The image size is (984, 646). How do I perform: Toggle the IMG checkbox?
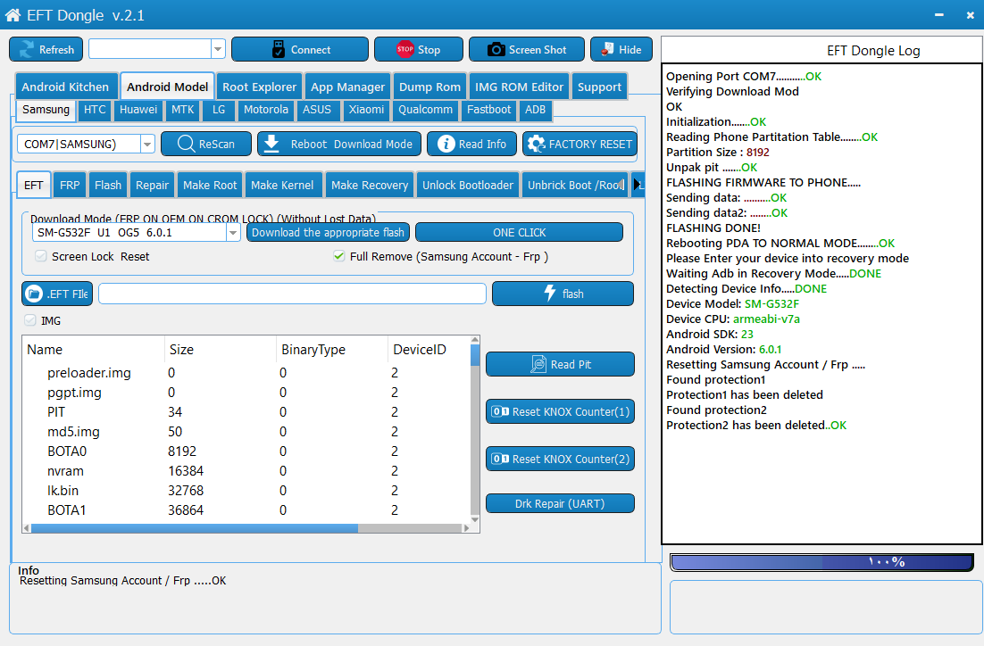coord(30,320)
